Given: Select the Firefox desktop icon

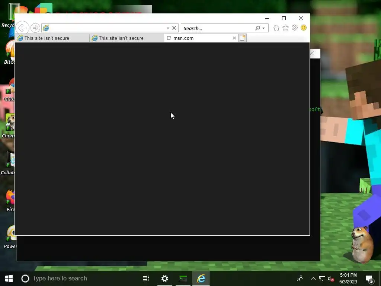Looking at the screenshot, I should click(10, 201).
